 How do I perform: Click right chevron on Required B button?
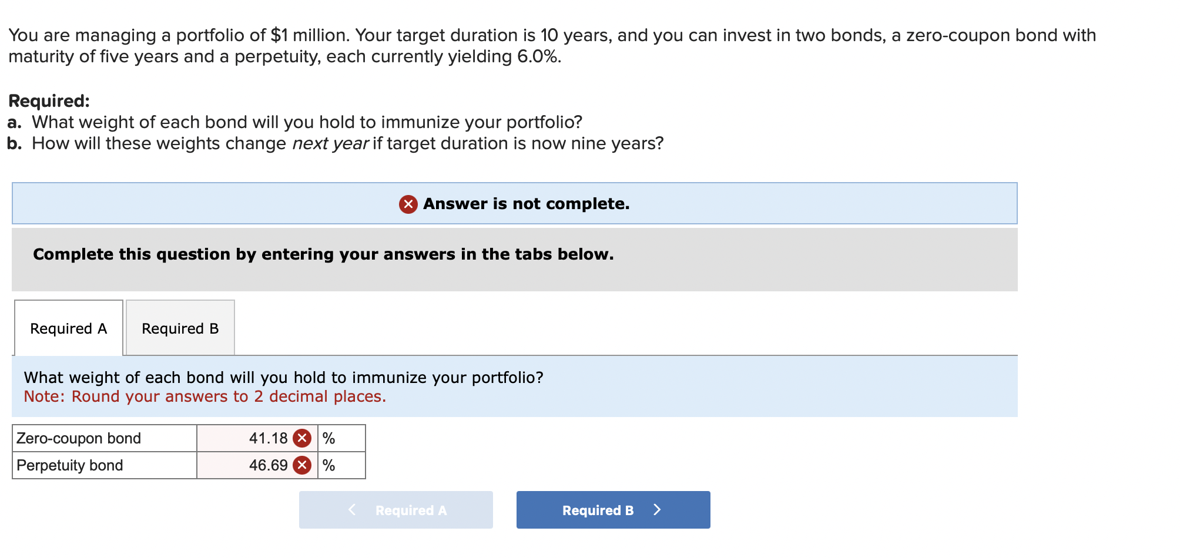pos(657,510)
